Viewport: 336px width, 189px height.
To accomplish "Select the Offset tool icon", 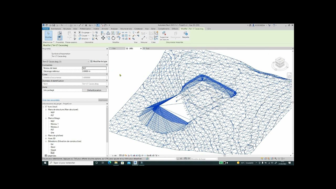I will [x=108, y=33].
